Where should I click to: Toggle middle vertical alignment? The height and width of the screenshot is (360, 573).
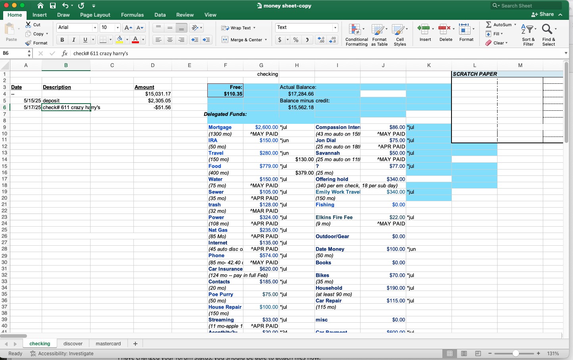click(170, 28)
